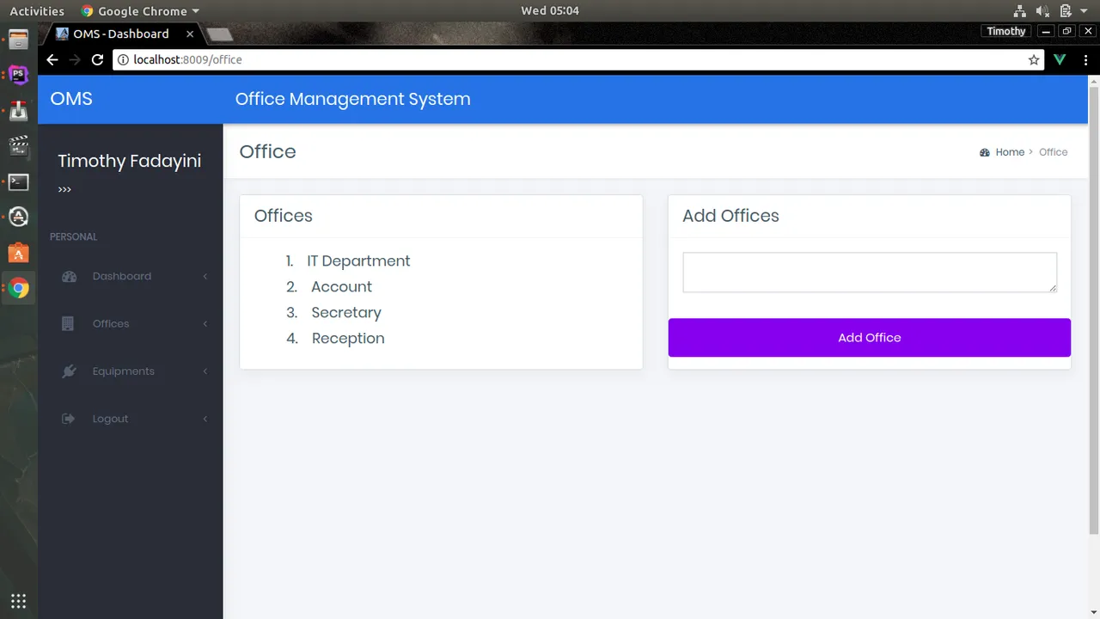
Task: Click the Chrome icon in the dock
Action: pos(19,289)
